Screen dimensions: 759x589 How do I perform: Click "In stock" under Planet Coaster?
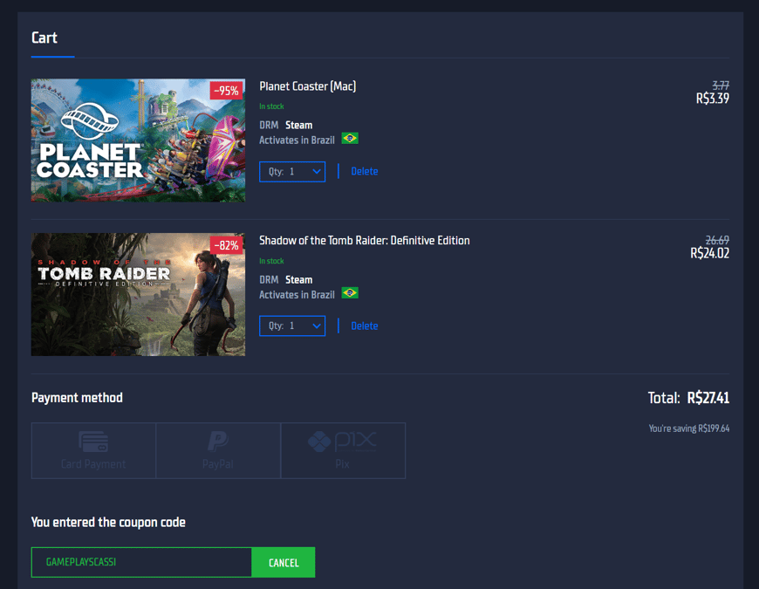point(271,106)
